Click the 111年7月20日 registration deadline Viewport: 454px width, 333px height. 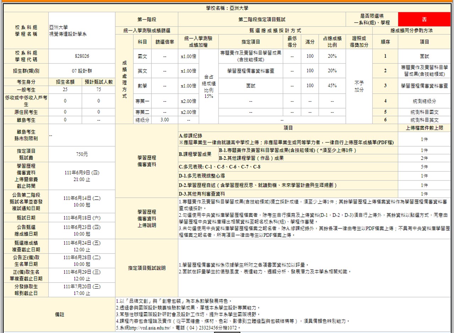[82, 290]
